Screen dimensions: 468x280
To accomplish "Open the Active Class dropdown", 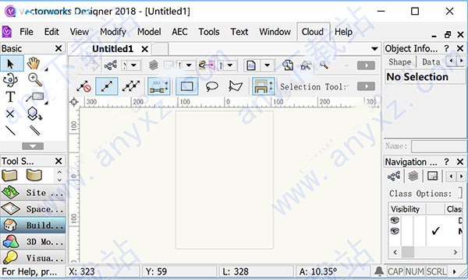I will point(133,65).
